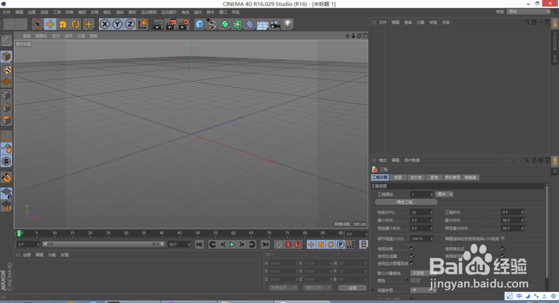This screenshot has height=303, width=559.
Task: Open the 帮助 menu
Action: click(236, 12)
